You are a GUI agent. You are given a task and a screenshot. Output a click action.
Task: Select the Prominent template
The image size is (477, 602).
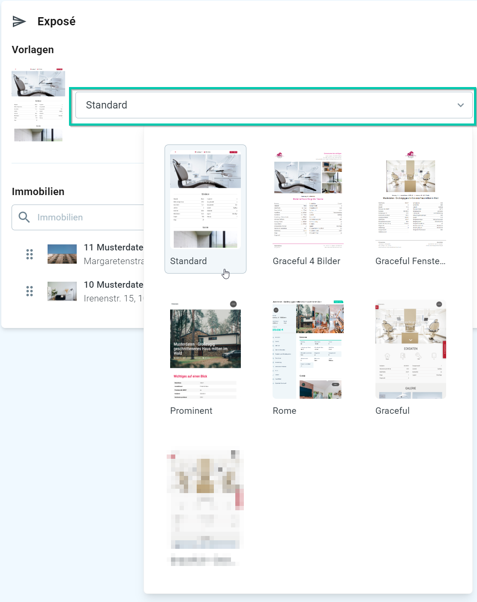coord(205,358)
